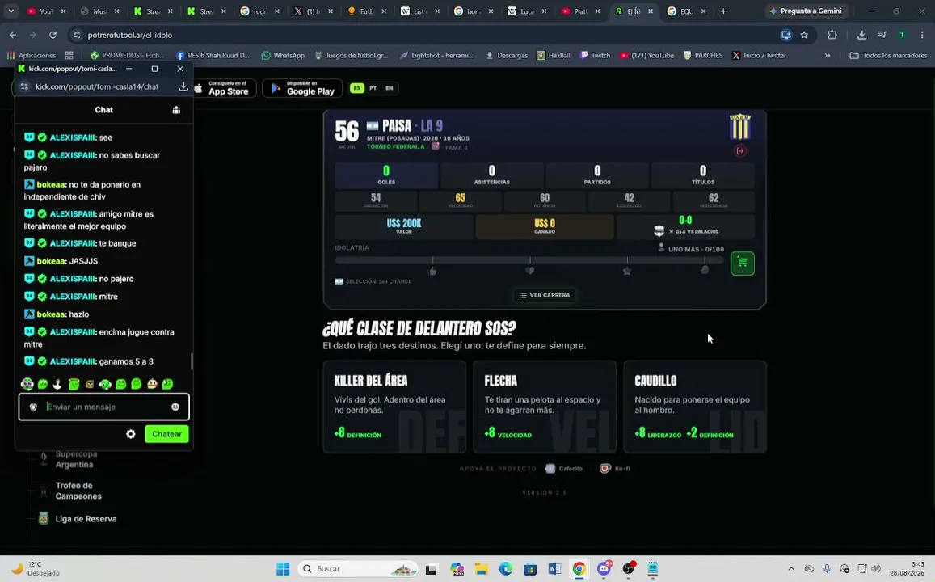
Task: Open the emoji picker in chat input
Action: [x=175, y=407]
